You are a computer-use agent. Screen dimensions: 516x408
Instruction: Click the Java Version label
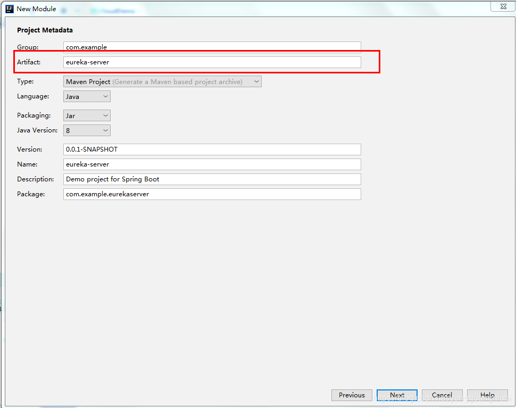[37, 130]
